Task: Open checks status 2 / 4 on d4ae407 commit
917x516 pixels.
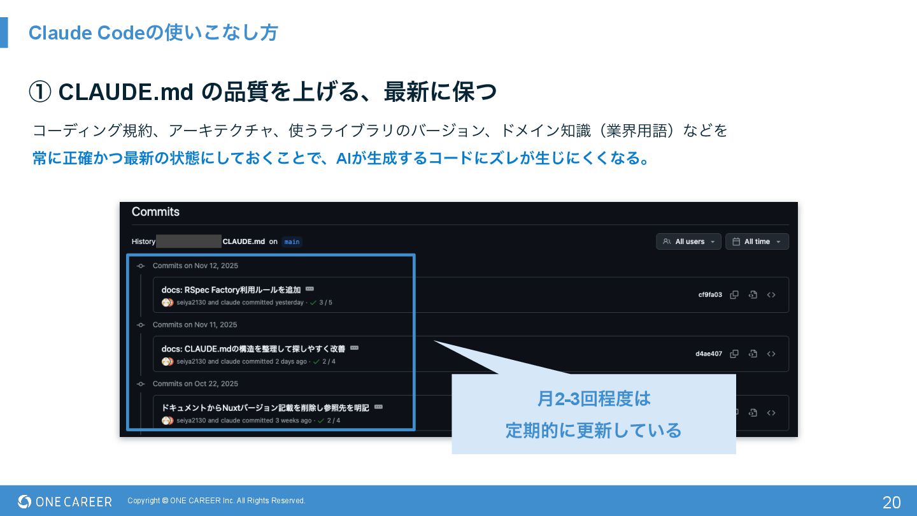Action: 325,362
